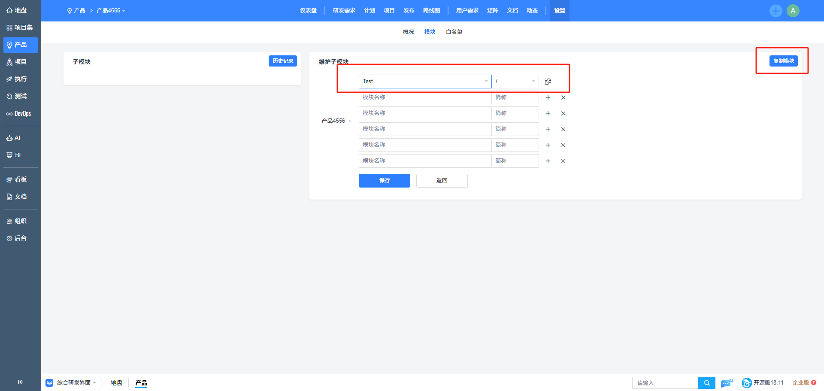Select the 模块 sub-tab

(x=430, y=32)
